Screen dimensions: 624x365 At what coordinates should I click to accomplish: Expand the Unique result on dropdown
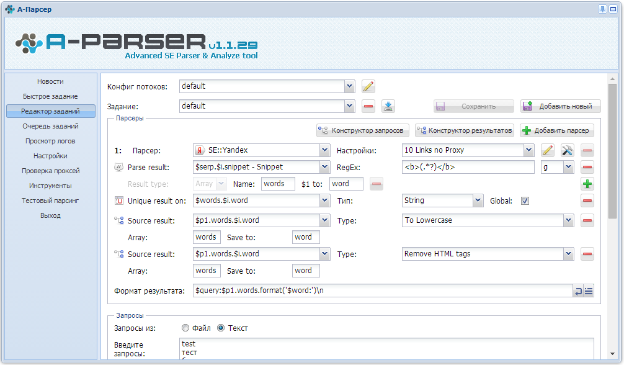(325, 201)
